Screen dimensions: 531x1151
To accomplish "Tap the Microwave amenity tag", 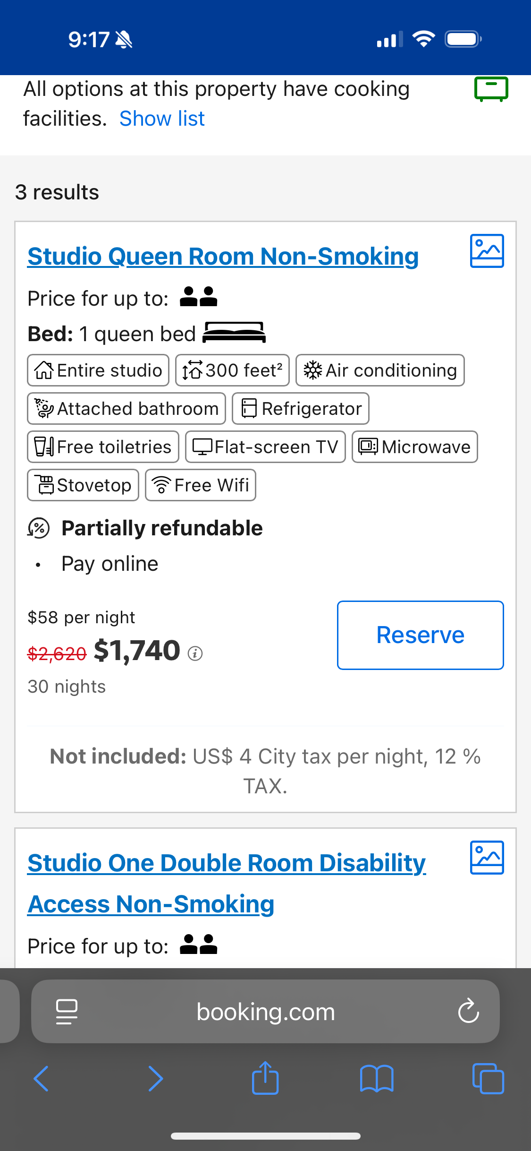I will coord(414,447).
